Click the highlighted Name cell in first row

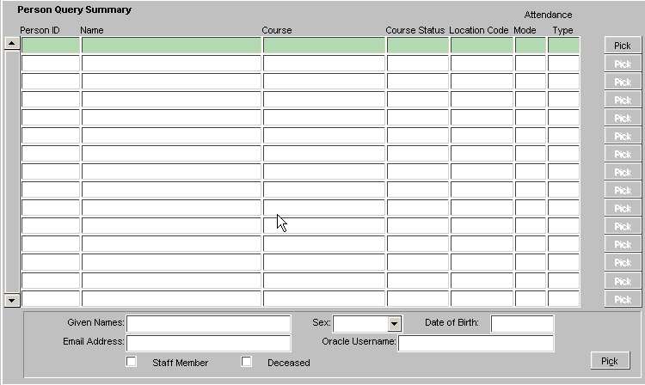[x=171, y=46]
